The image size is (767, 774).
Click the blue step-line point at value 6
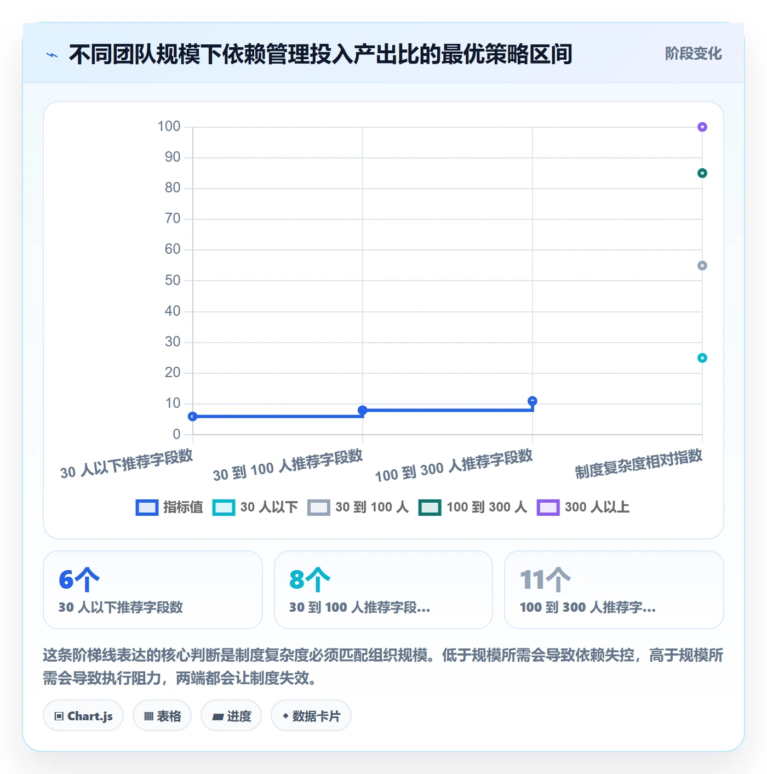pyautogui.click(x=193, y=417)
